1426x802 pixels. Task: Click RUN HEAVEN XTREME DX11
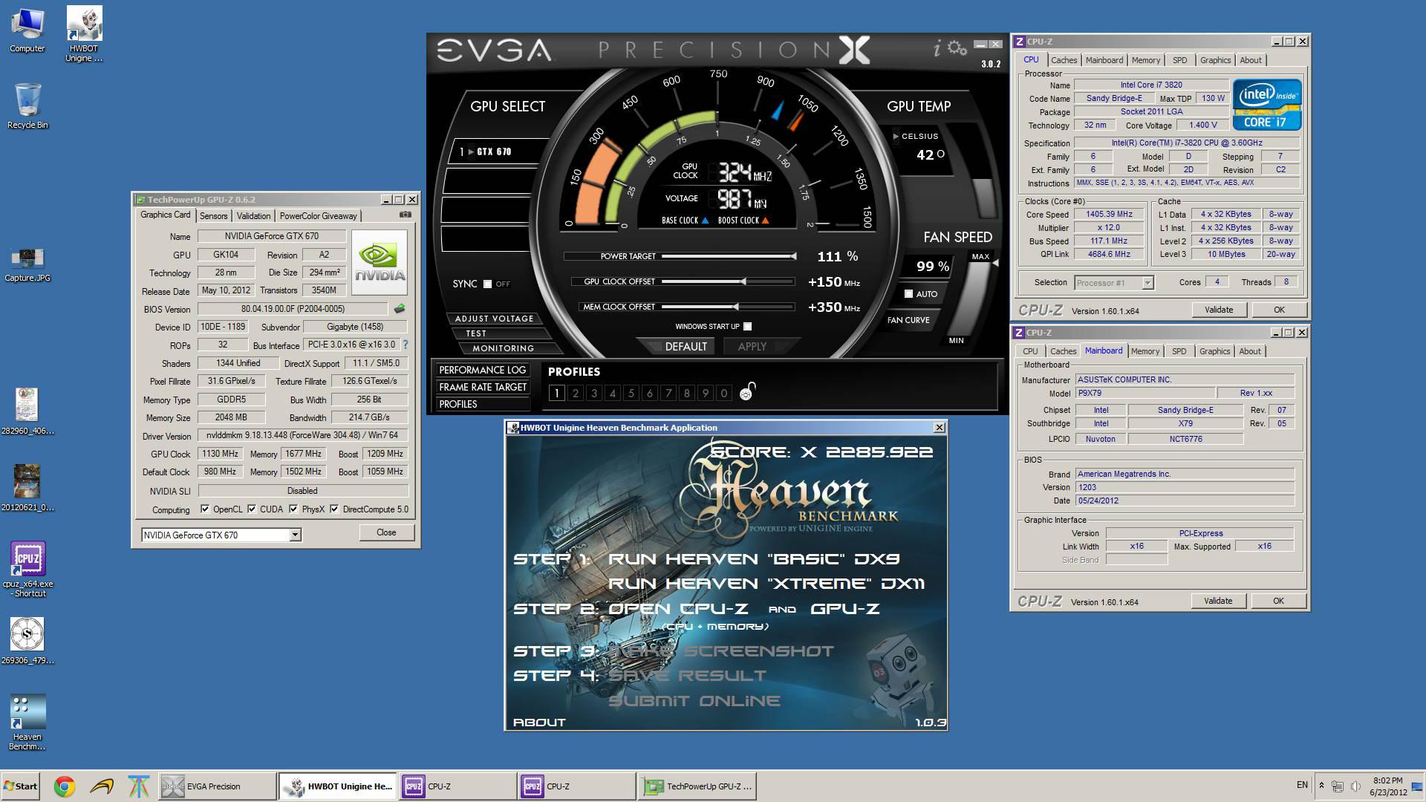pos(766,584)
